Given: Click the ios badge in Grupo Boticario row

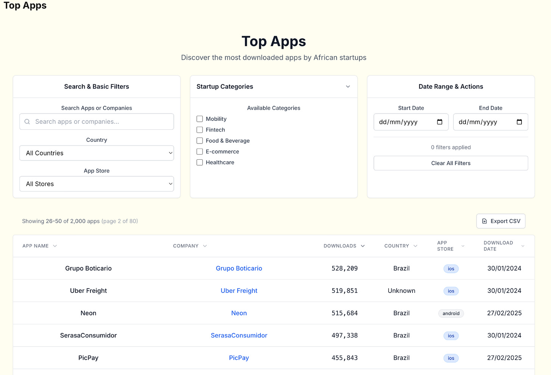Looking at the screenshot, I should (451, 269).
